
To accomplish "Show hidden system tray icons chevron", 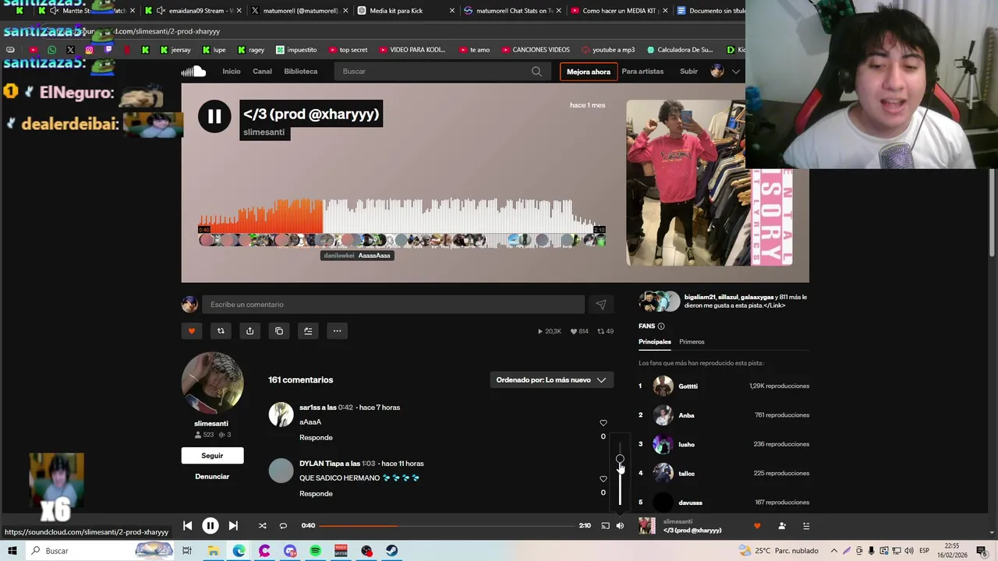I will coord(833,551).
